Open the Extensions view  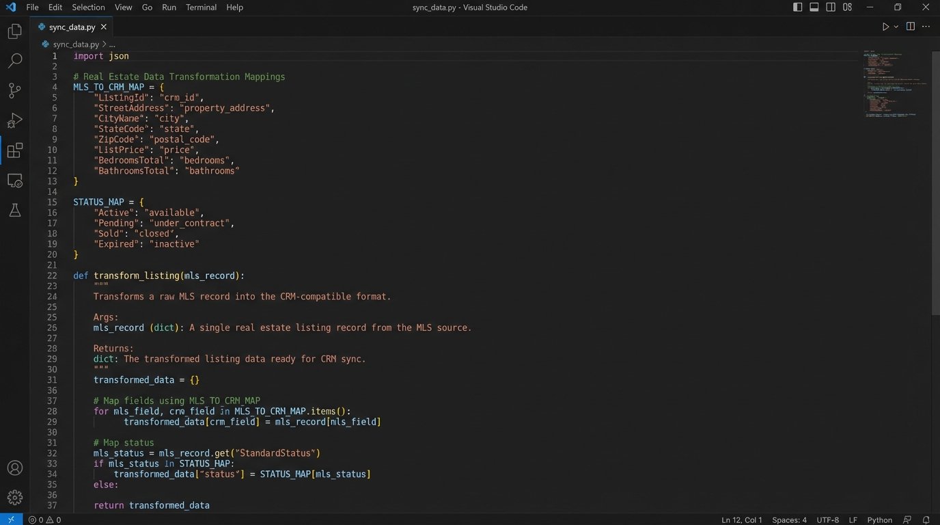click(x=14, y=150)
